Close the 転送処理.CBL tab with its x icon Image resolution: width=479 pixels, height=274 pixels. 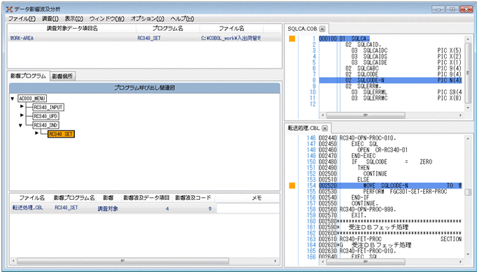[324, 128]
